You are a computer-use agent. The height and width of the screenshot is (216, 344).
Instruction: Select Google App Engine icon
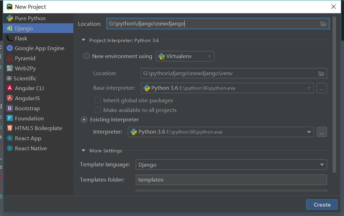[x=10, y=48]
